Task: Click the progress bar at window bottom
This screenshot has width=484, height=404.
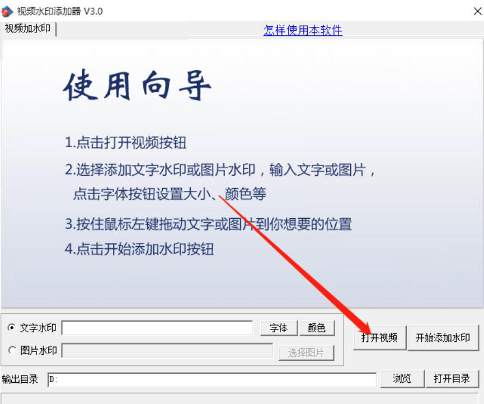Action: (x=239, y=398)
